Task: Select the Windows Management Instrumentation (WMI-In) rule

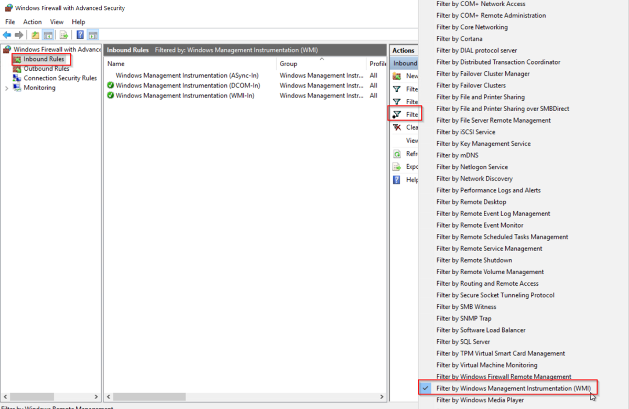Action: pyautogui.click(x=185, y=95)
